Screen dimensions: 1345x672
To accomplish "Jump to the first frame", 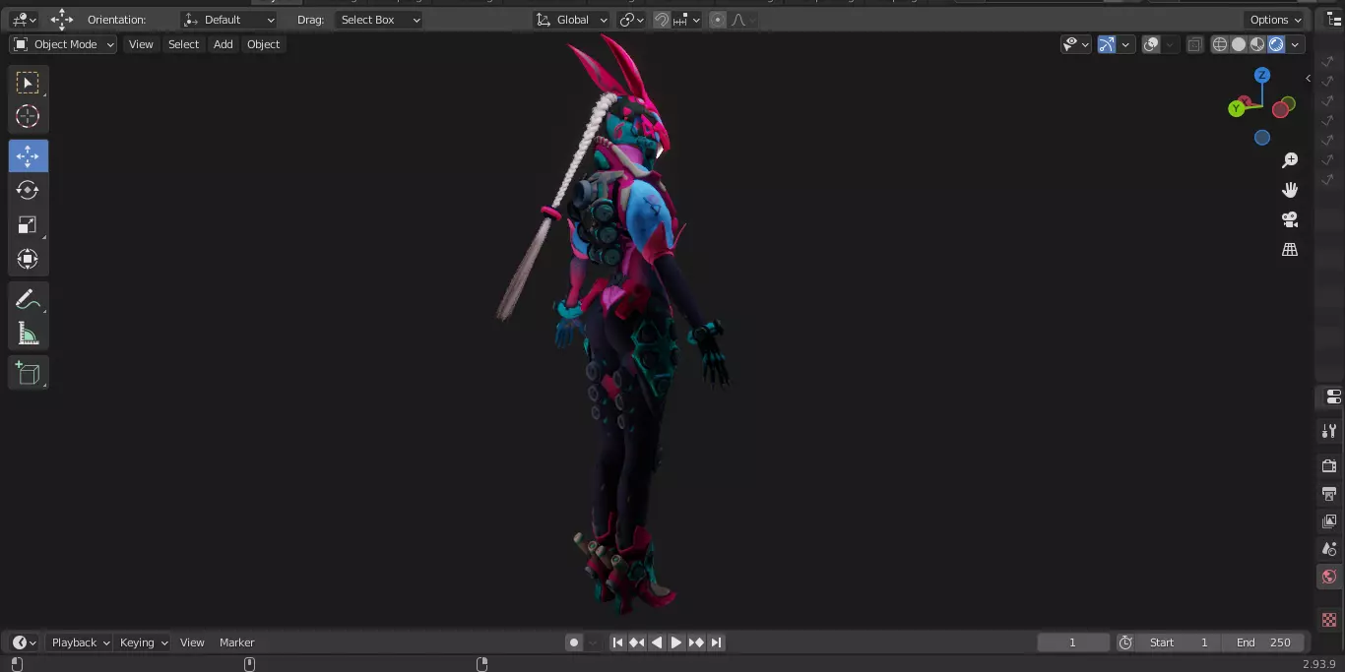I will (x=617, y=642).
